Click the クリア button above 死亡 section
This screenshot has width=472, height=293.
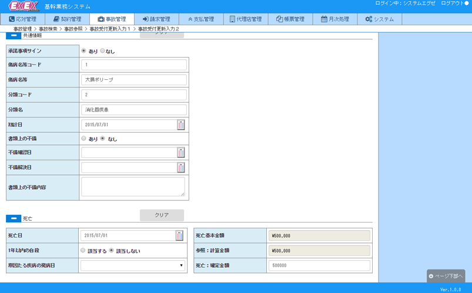coord(162,215)
